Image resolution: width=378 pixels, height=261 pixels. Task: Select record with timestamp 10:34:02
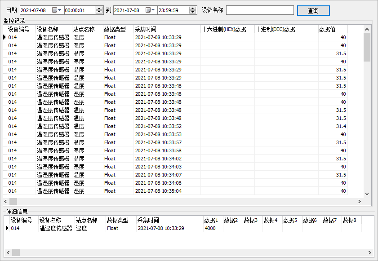(175, 159)
